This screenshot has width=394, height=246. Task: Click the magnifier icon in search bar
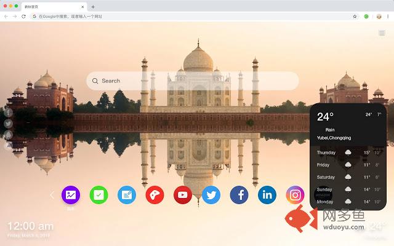coord(95,81)
